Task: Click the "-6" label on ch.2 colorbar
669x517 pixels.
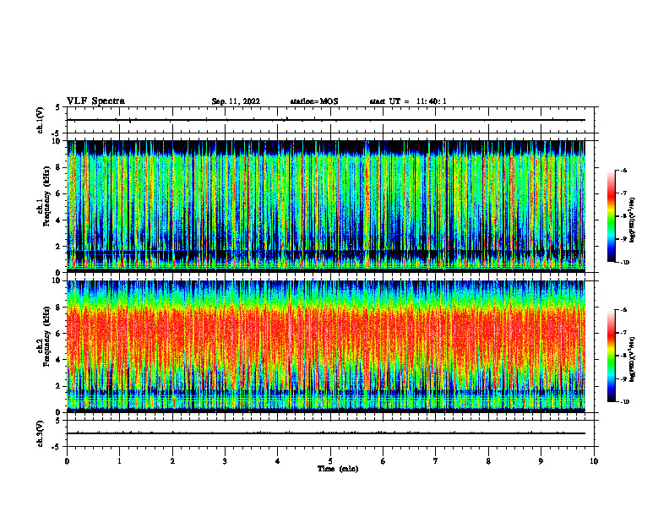Action: click(x=623, y=310)
